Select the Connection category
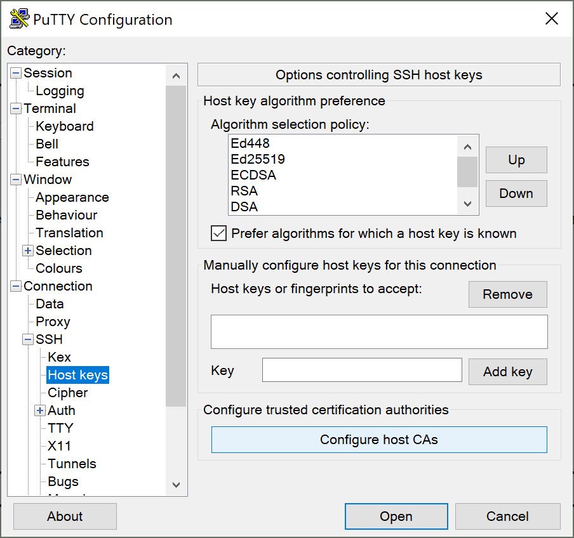Screen dimensions: 574x538 (58, 286)
